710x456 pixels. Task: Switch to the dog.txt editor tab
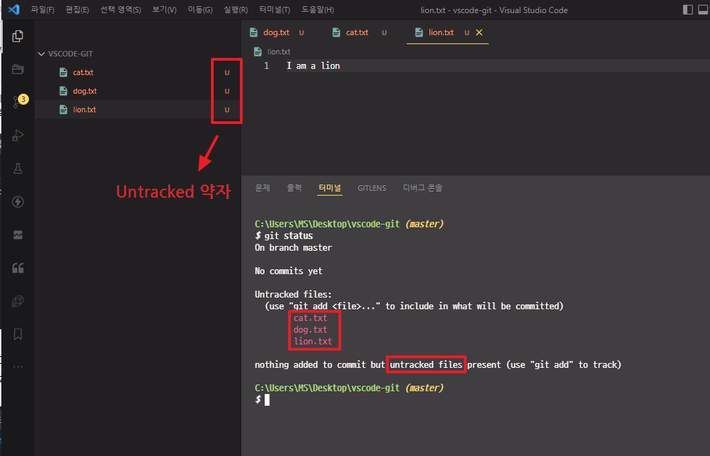(x=277, y=32)
